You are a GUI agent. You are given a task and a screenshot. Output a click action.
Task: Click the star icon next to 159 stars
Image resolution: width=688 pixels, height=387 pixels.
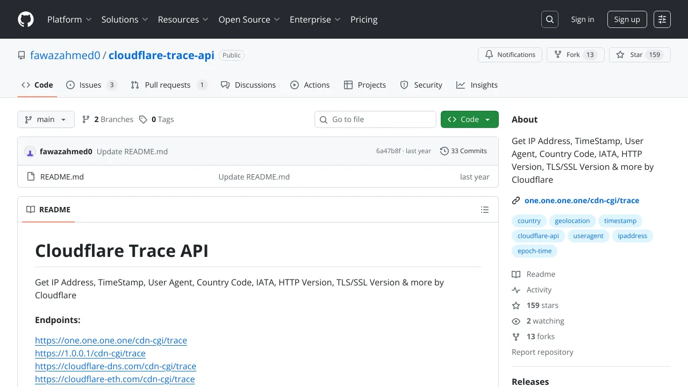[516, 305]
